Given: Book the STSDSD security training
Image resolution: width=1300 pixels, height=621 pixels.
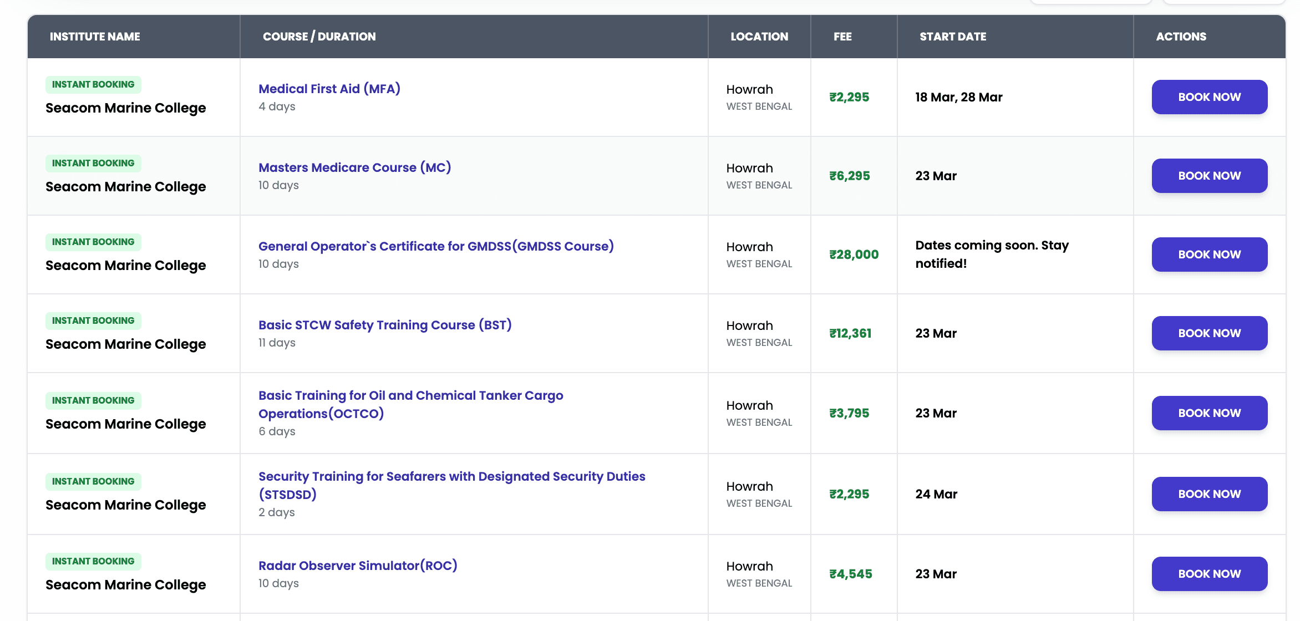Looking at the screenshot, I should (1209, 494).
